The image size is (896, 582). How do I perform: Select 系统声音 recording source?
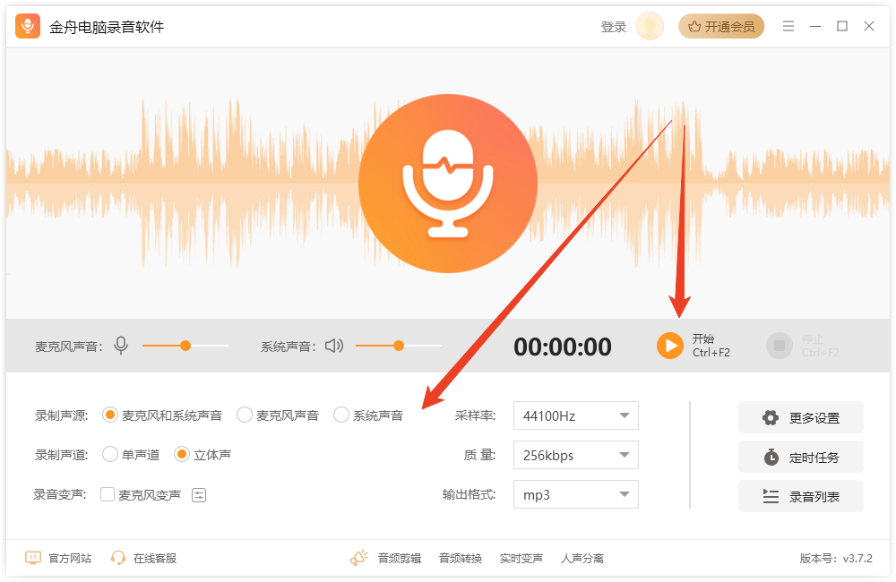(368, 415)
